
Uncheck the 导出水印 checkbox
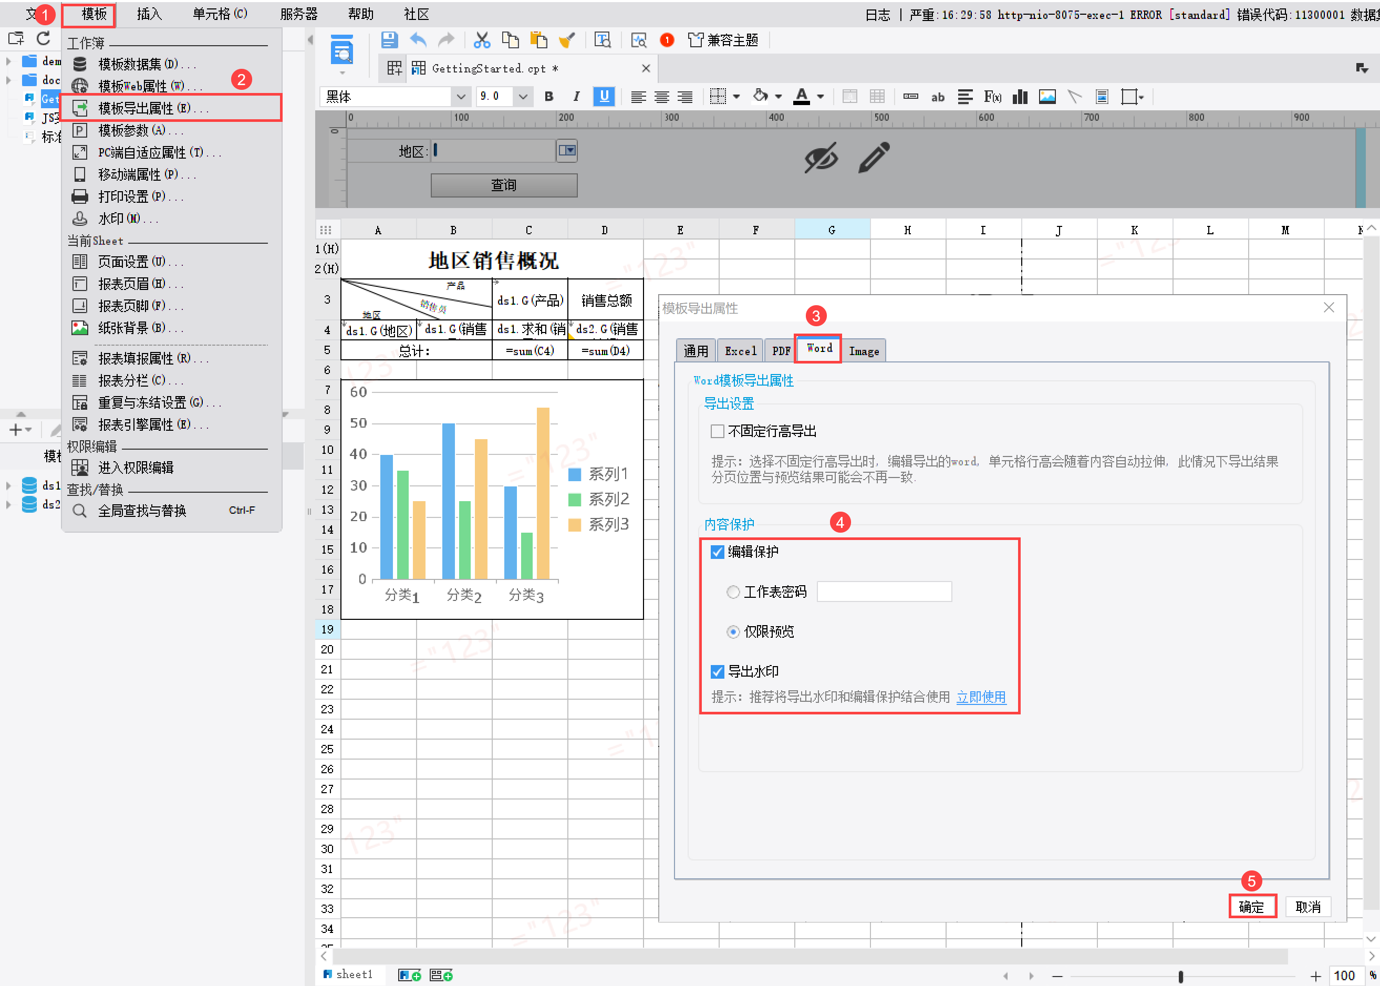point(717,671)
